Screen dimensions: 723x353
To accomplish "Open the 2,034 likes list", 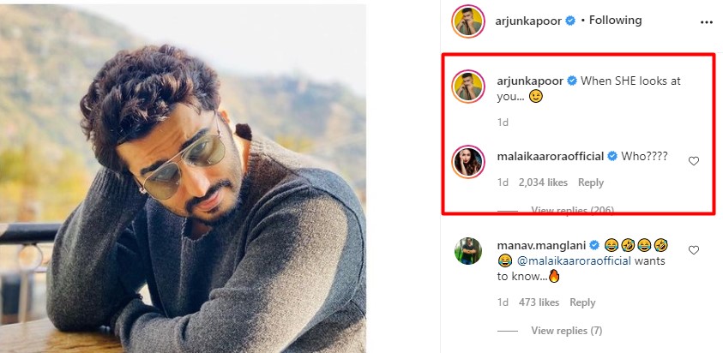I will [x=544, y=182].
